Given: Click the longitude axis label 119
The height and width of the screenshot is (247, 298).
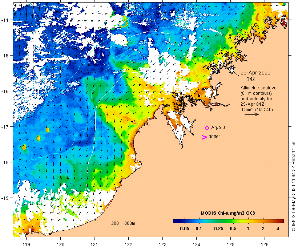Looking at the screenshot, I should [x=26, y=244].
